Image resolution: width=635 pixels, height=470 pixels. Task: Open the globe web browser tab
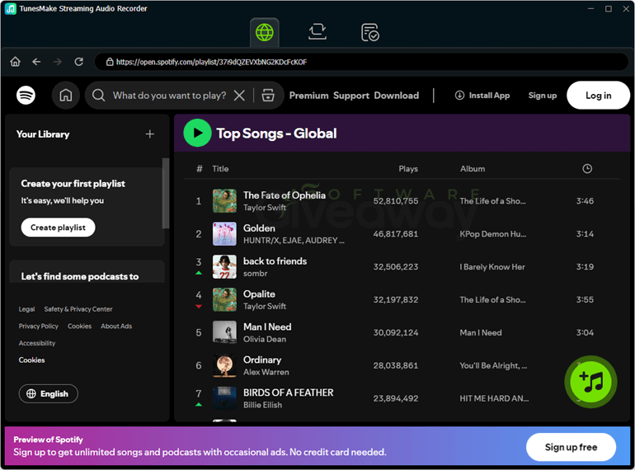pos(265,32)
